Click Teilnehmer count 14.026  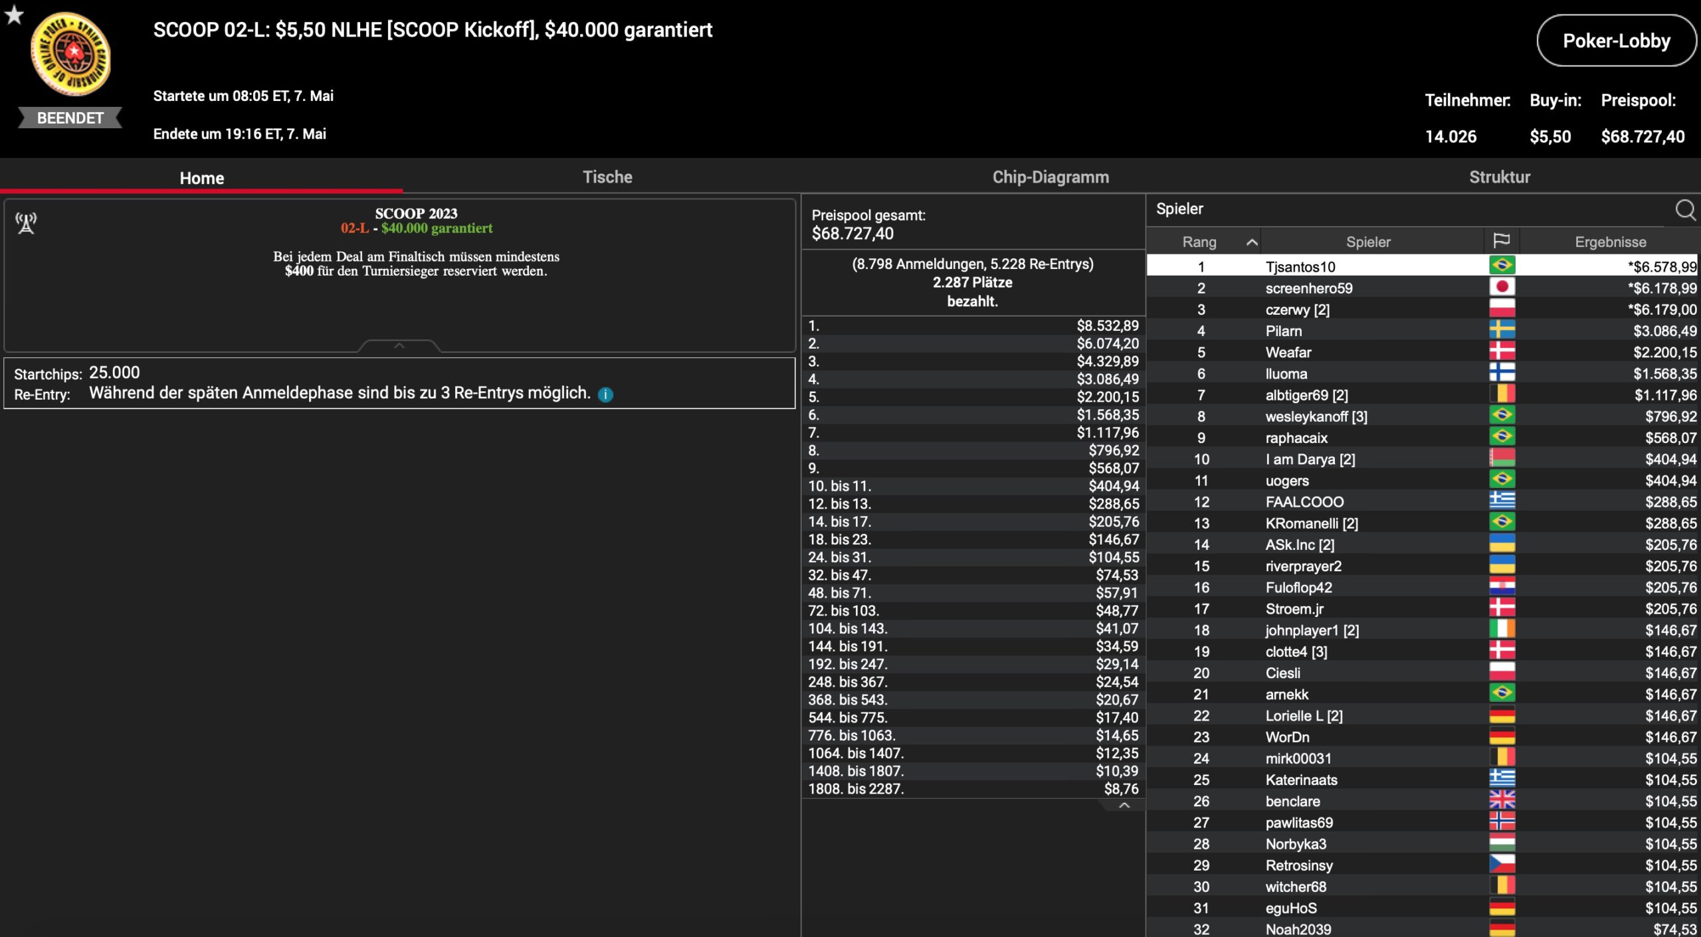point(1451,137)
